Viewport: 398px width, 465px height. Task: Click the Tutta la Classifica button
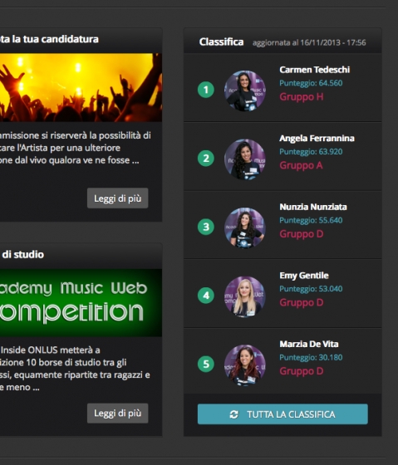[283, 414]
